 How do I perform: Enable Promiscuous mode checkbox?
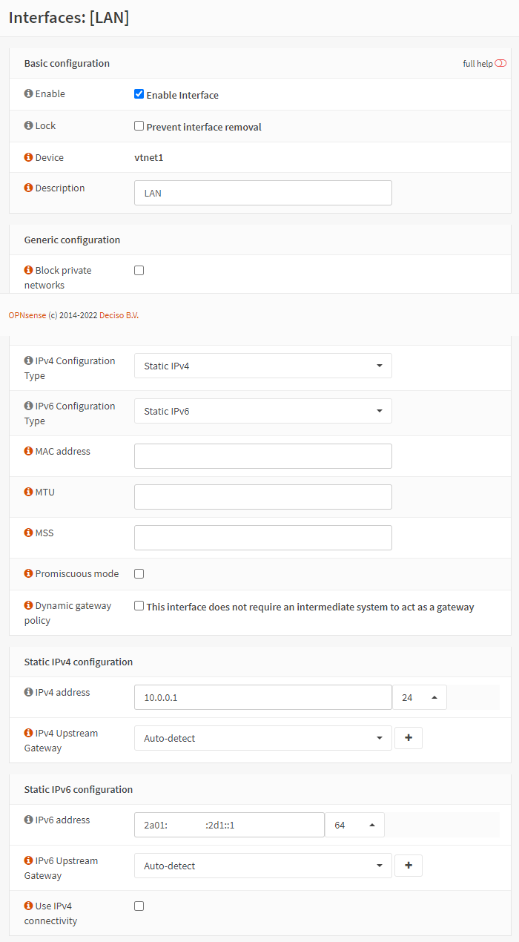(139, 573)
